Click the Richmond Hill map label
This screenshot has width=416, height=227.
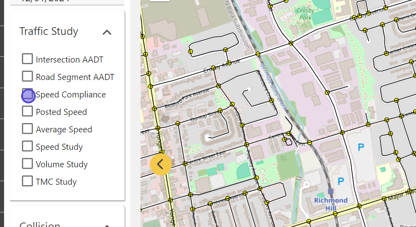click(x=331, y=204)
